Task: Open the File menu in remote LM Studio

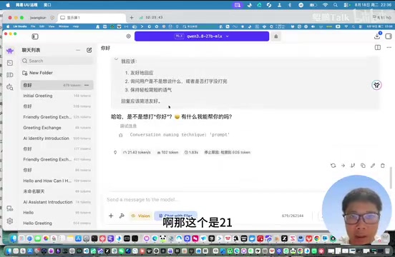Action: click(33, 26)
